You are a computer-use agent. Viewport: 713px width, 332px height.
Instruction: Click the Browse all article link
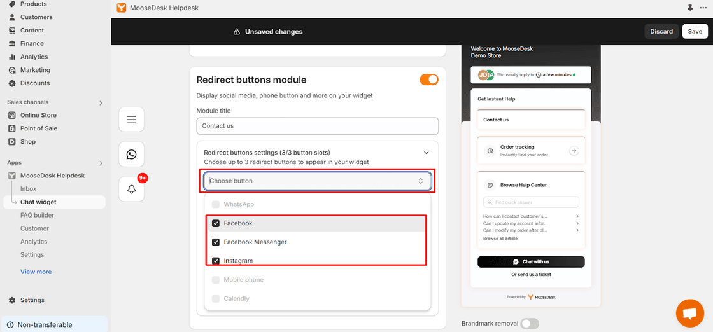click(x=500, y=239)
